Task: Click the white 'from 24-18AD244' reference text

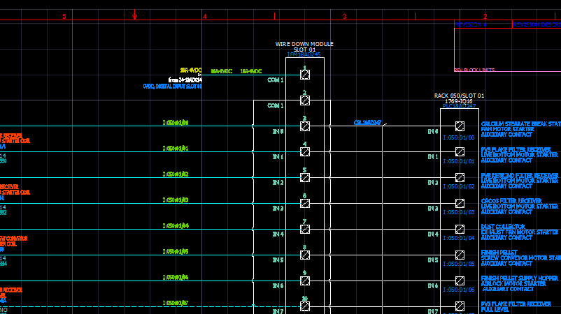Action: 185,80
